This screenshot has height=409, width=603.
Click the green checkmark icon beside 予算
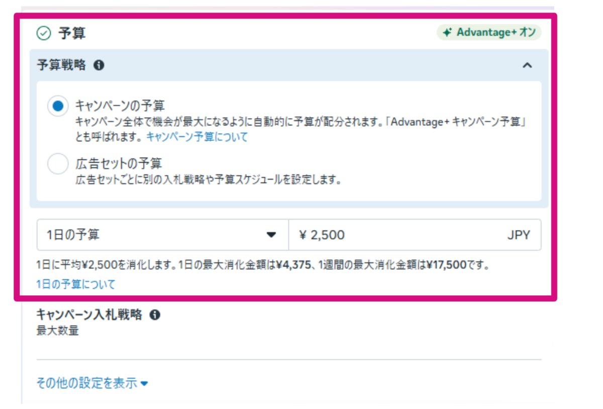click(x=44, y=34)
